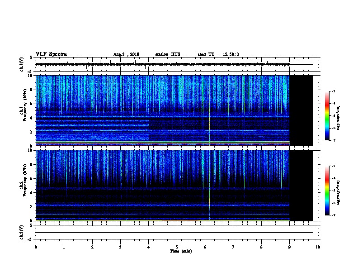Click time axis tick label "3"
The image size is (358, 277).
[x=120, y=247]
